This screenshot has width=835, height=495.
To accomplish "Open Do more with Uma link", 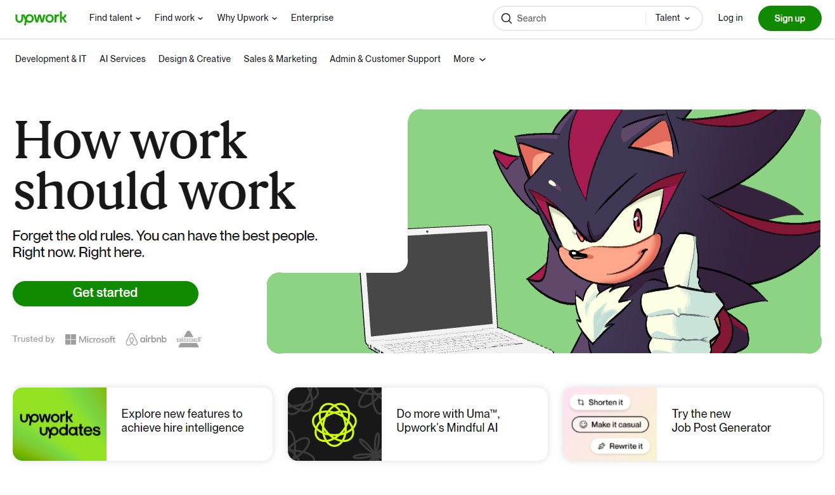I will [x=448, y=421].
